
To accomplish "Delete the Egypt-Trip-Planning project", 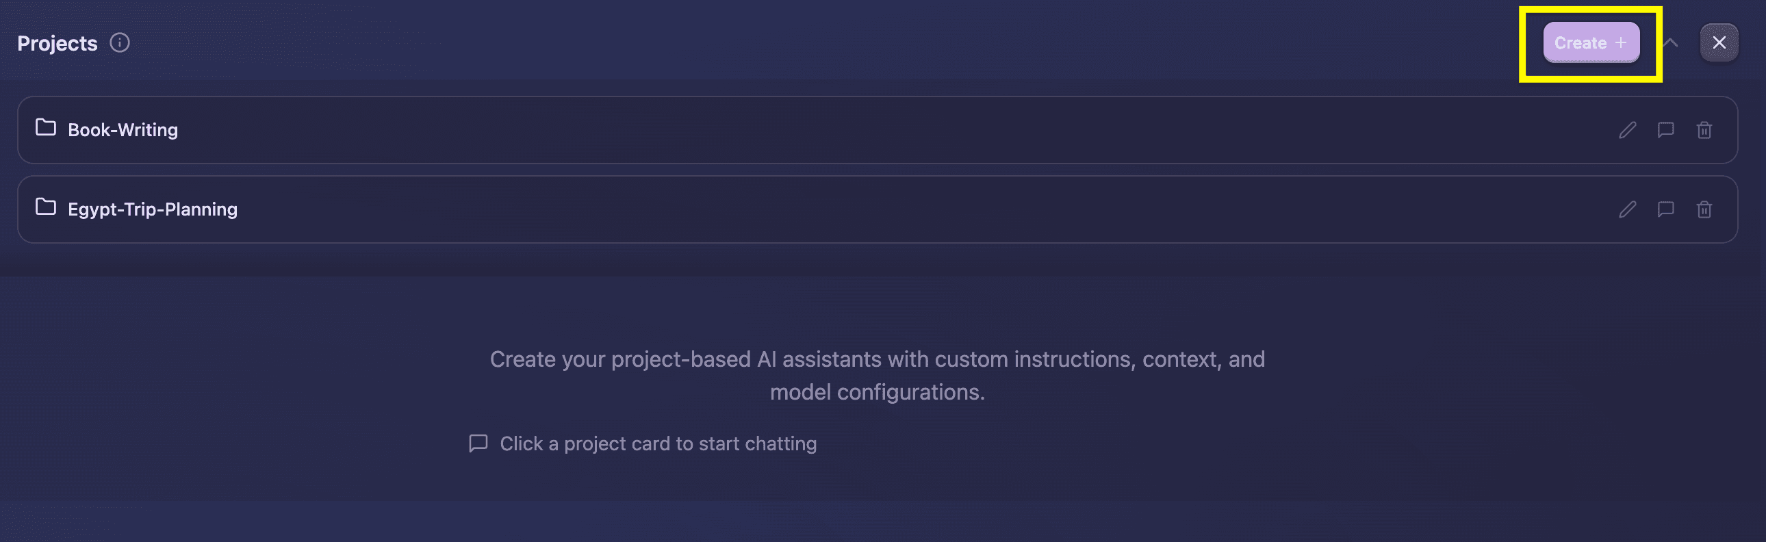I will coord(1704,209).
